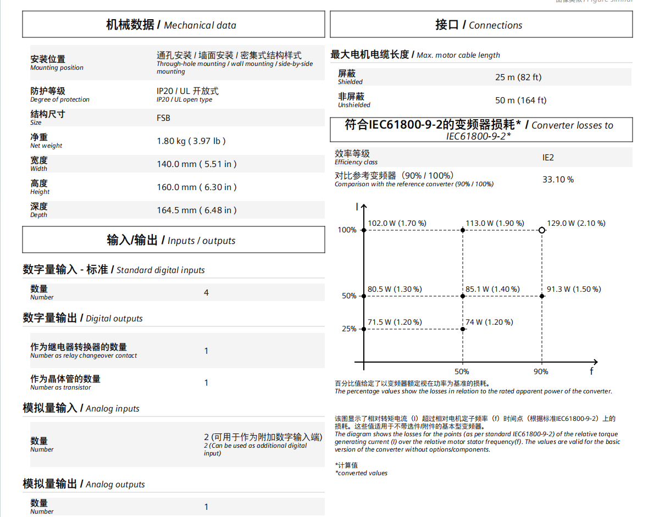The height and width of the screenshot is (517, 654).
Task: Click the chart value "113.0 W (1.90 %)"
Action: pos(495,223)
